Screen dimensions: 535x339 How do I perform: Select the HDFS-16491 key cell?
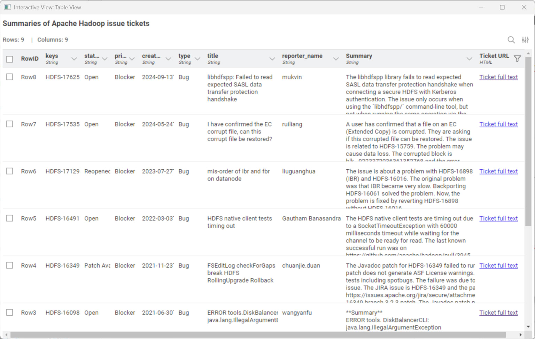[62, 218]
